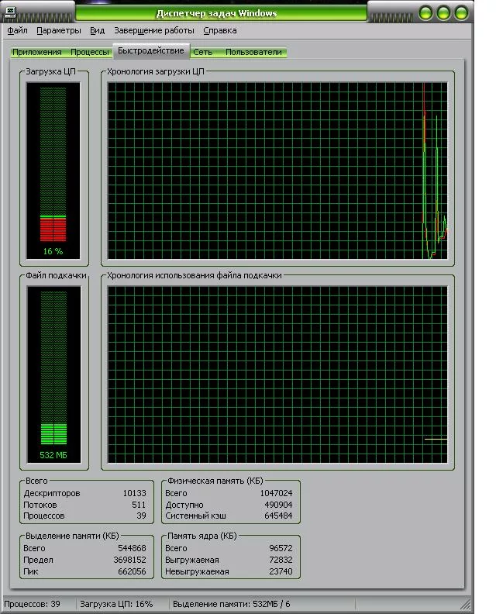Image resolution: width=496 pixels, height=614 pixels.
Task: Click the Системный кэш value 645484
Action: (x=278, y=516)
